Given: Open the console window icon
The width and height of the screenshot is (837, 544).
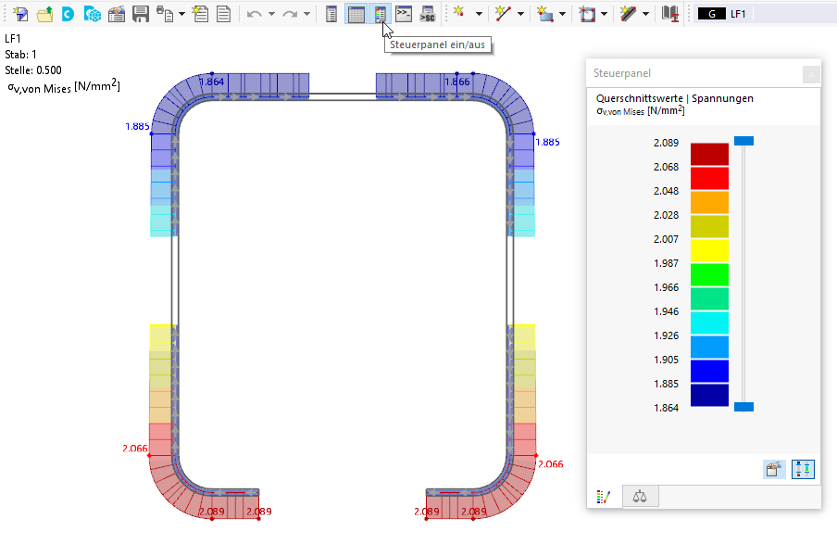Looking at the screenshot, I should click(x=404, y=14).
